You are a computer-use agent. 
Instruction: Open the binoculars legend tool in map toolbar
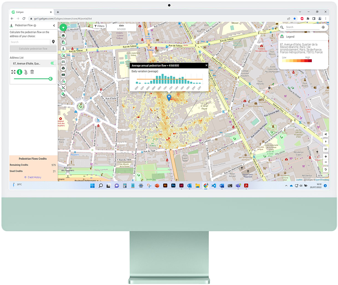[63, 62]
